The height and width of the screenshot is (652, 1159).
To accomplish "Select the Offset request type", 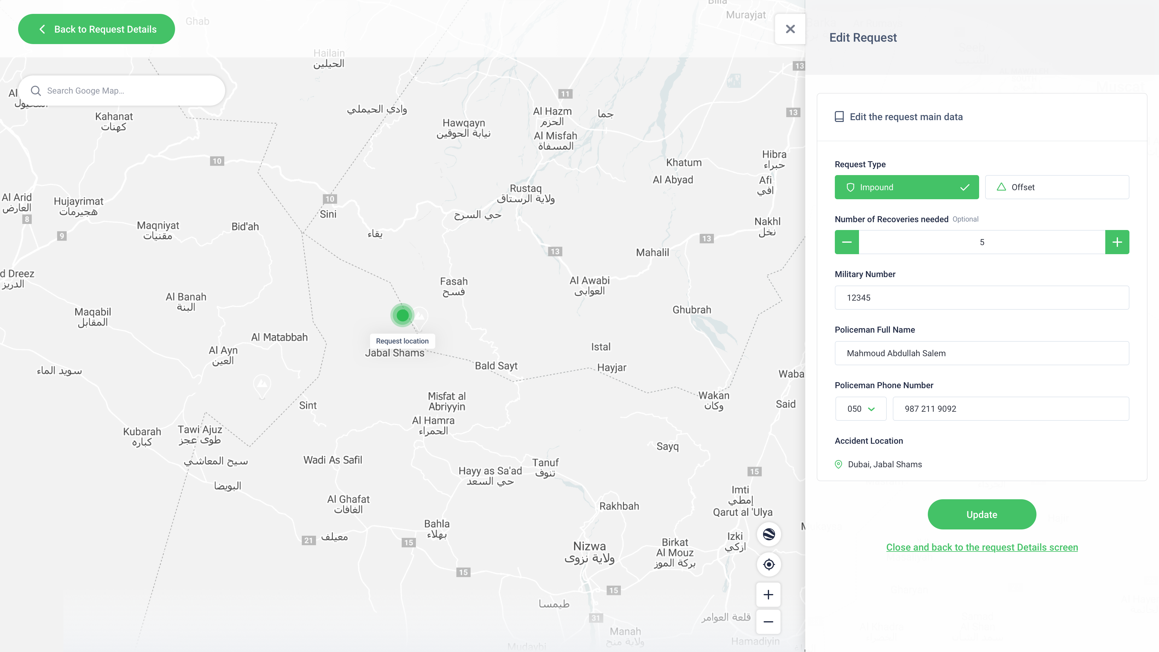I will pos(1057,187).
